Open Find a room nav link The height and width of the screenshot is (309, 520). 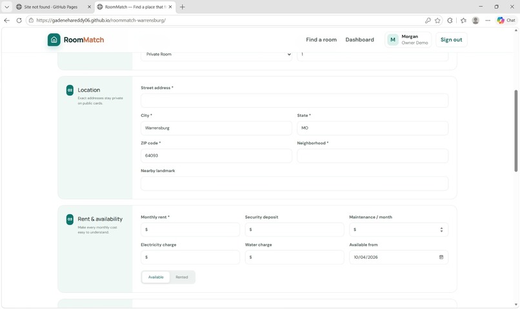321,40
